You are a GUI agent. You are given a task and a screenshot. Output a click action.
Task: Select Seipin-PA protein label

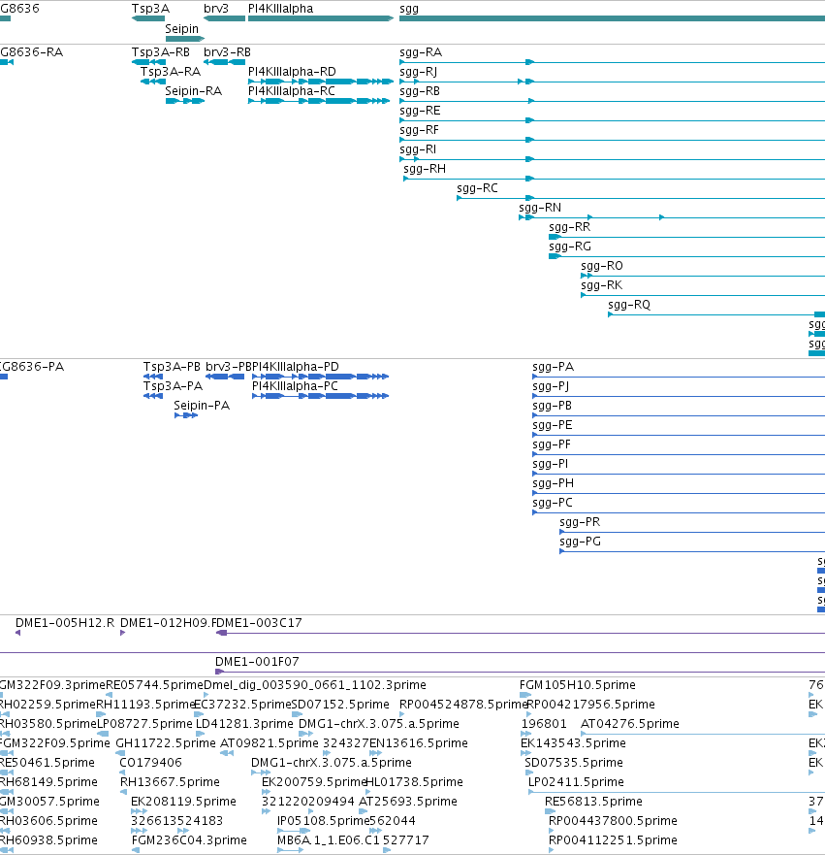202,406
